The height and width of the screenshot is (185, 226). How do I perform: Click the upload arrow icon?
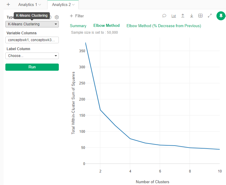pos(183,16)
